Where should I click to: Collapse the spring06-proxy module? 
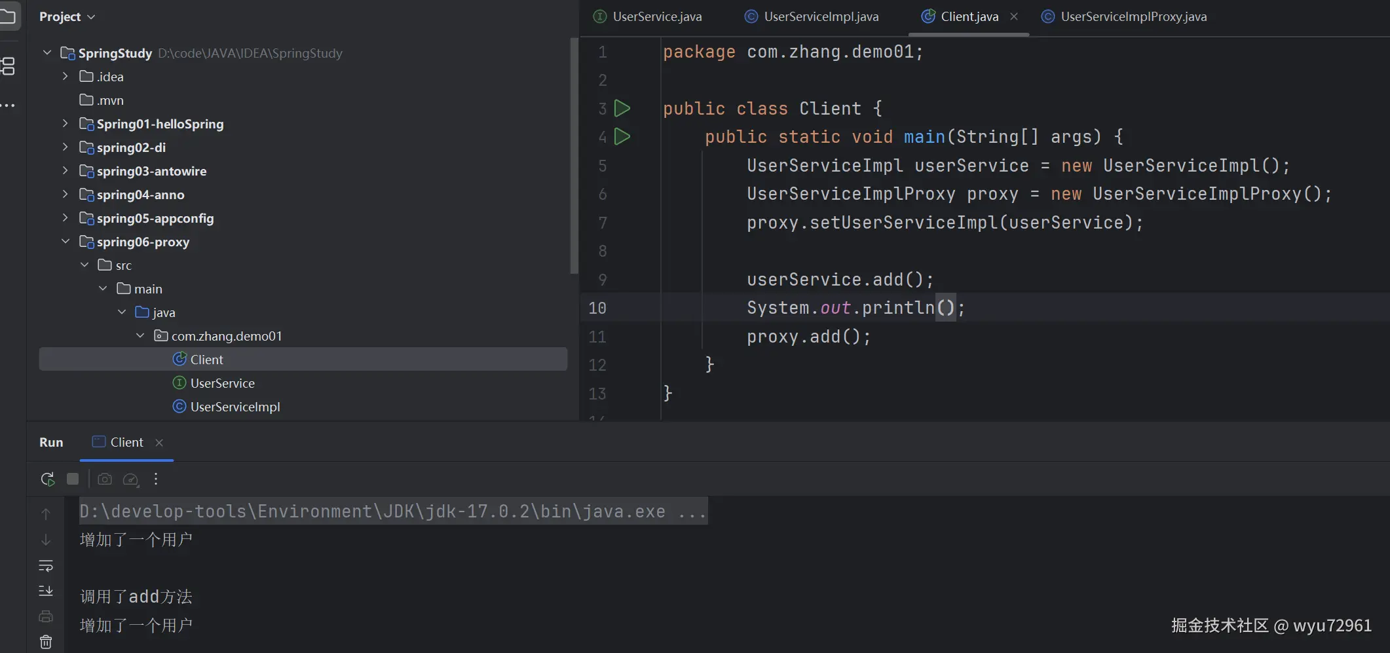coord(65,242)
